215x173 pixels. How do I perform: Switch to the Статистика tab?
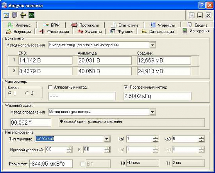[124, 25]
